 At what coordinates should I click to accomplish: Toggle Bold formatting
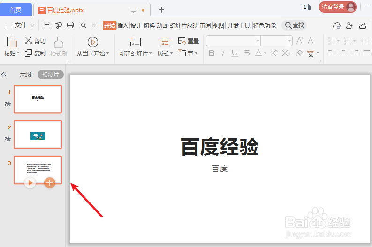click(x=212, y=53)
